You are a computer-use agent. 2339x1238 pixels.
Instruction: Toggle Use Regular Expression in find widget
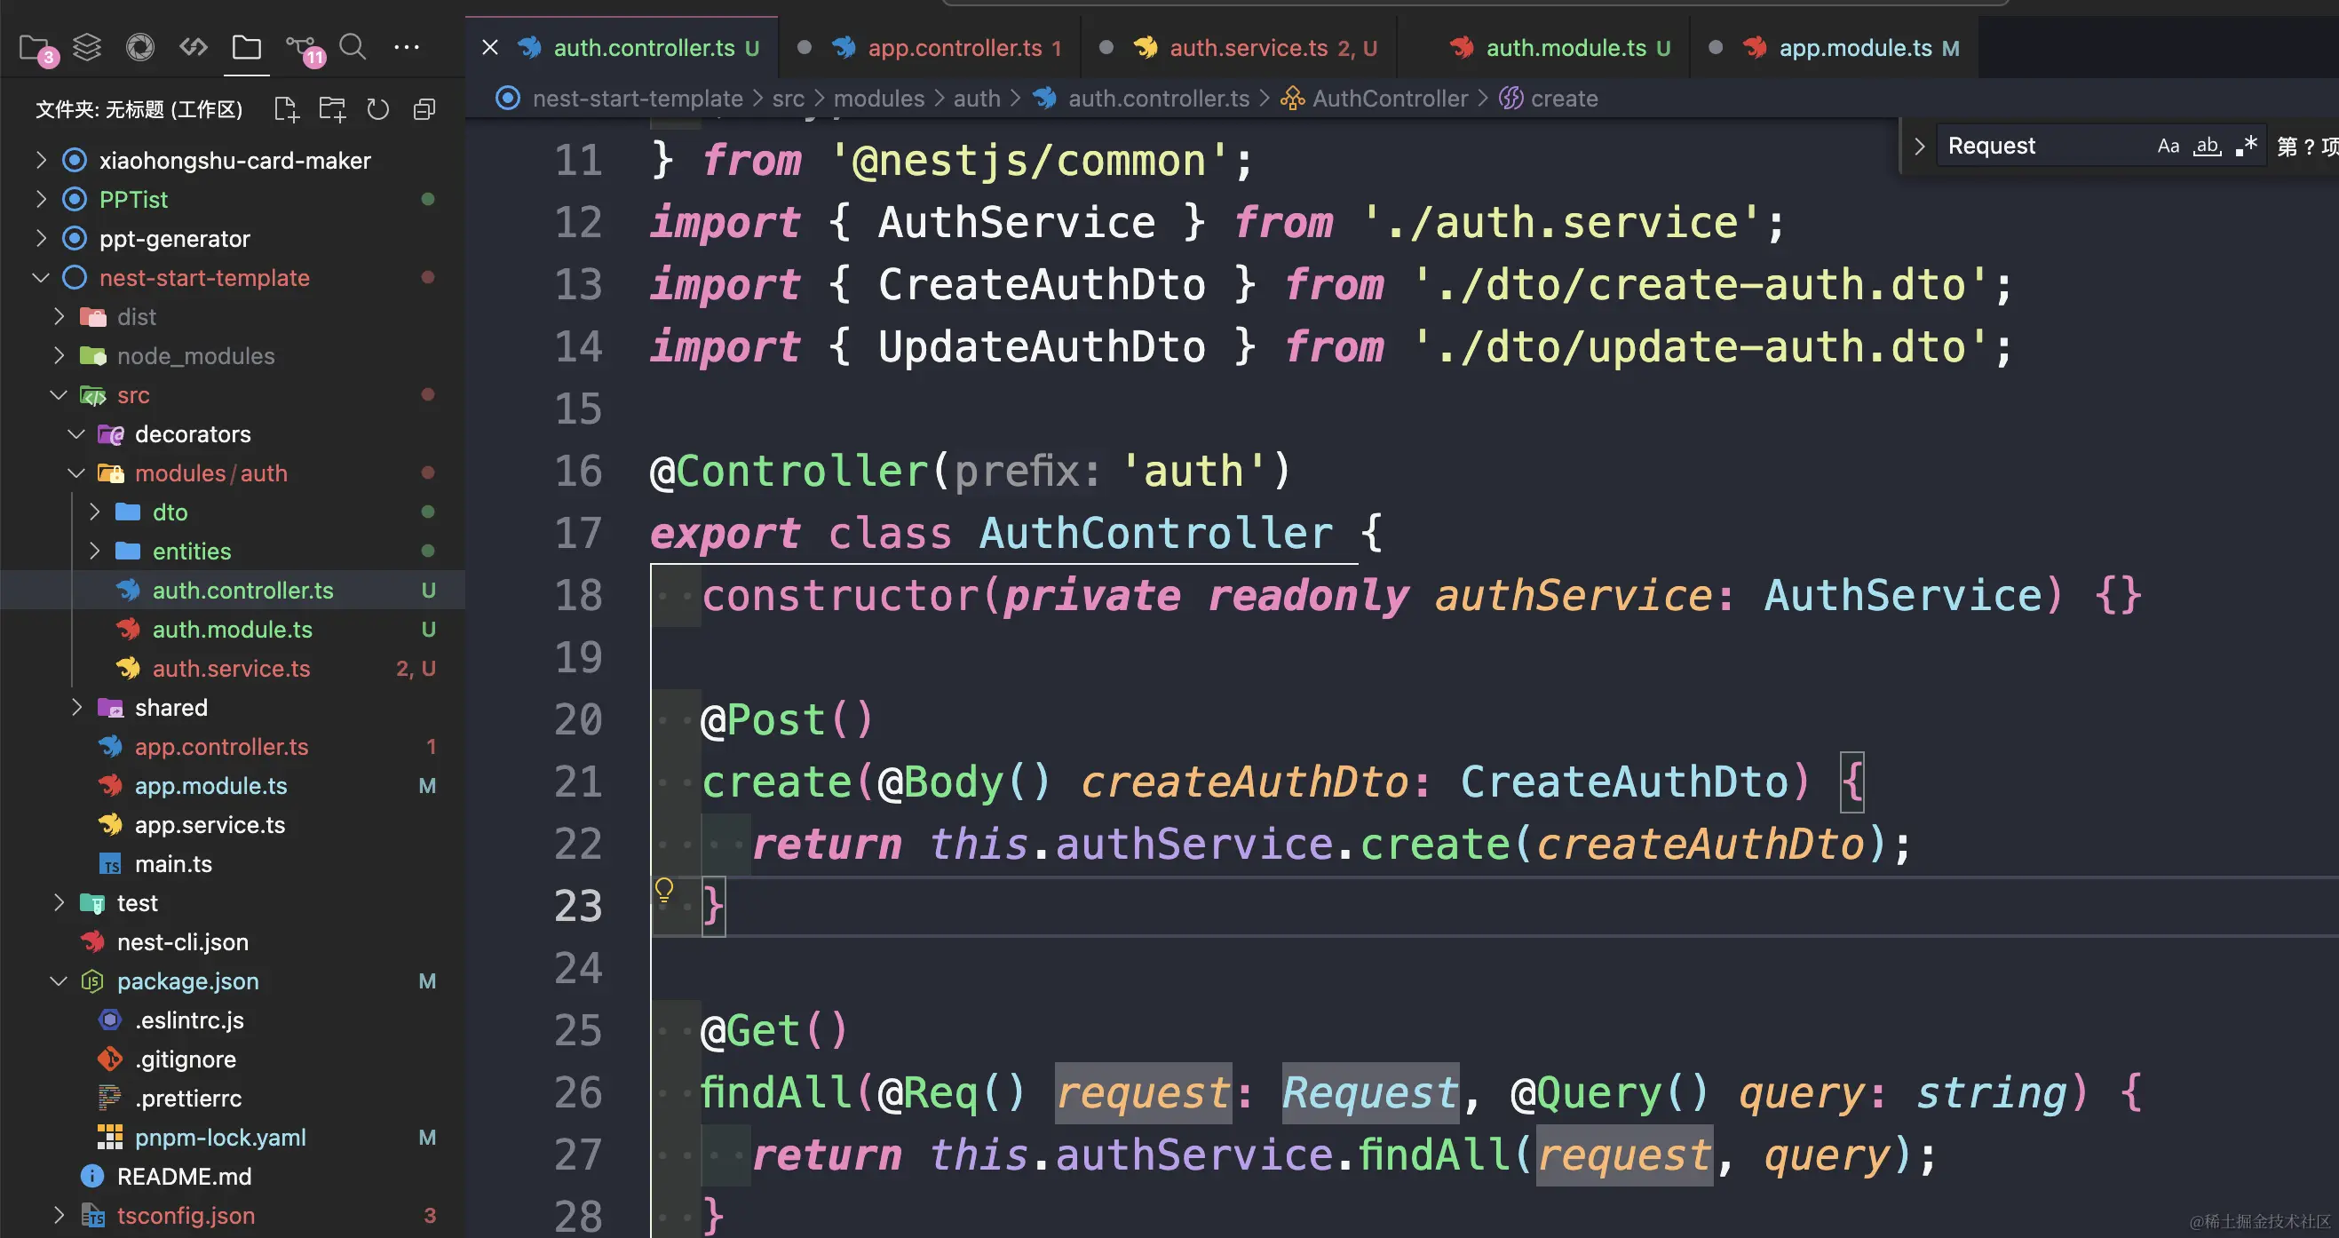point(2246,147)
